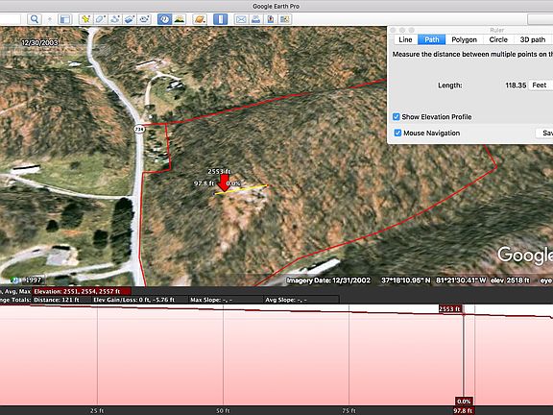
Task: Toggle the sidebar panel icon
Action: pyautogui.click(x=65, y=19)
